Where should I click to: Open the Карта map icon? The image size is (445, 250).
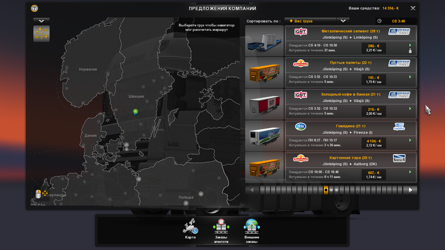190,228
